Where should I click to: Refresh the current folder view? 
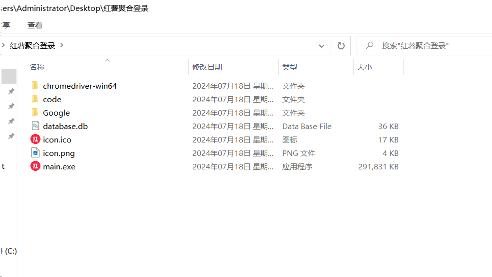[341, 46]
